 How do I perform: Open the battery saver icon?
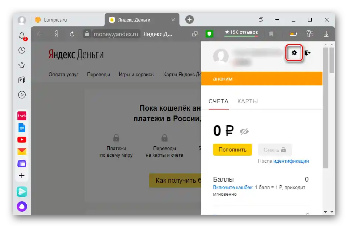[x=294, y=34]
